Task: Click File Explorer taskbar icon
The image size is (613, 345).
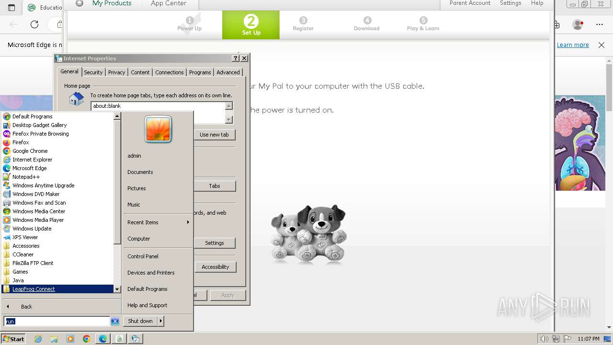Action: 54,339
